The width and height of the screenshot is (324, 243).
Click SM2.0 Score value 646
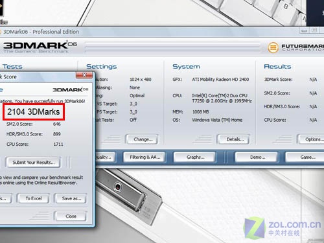tap(57, 124)
